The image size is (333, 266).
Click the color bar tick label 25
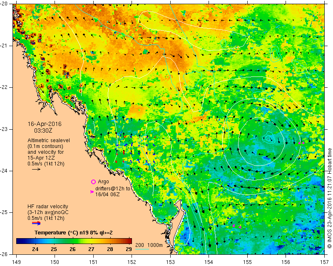pyautogui.click(x=54, y=249)
